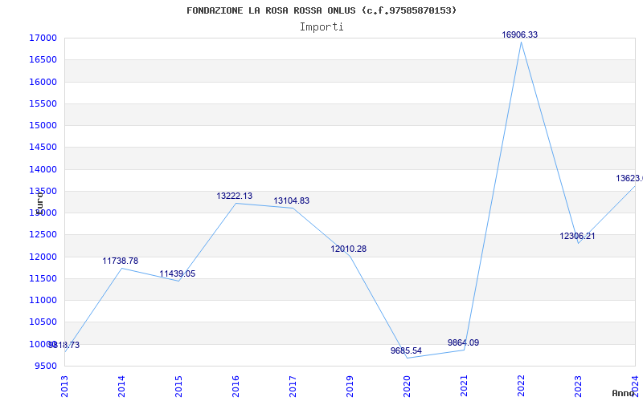
Task: Click x-axis year 2015
Action: tap(178, 386)
